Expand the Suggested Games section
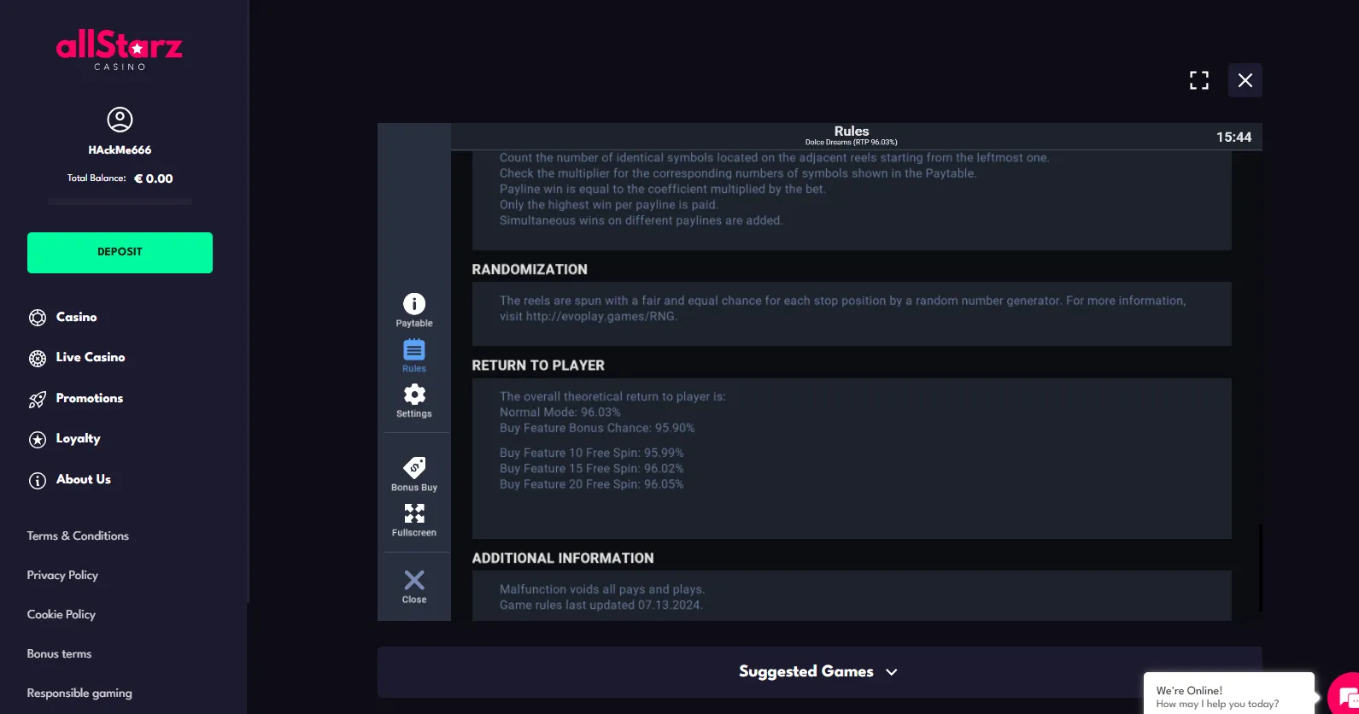The width and height of the screenshot is (1359, 714). pos(819,671)
